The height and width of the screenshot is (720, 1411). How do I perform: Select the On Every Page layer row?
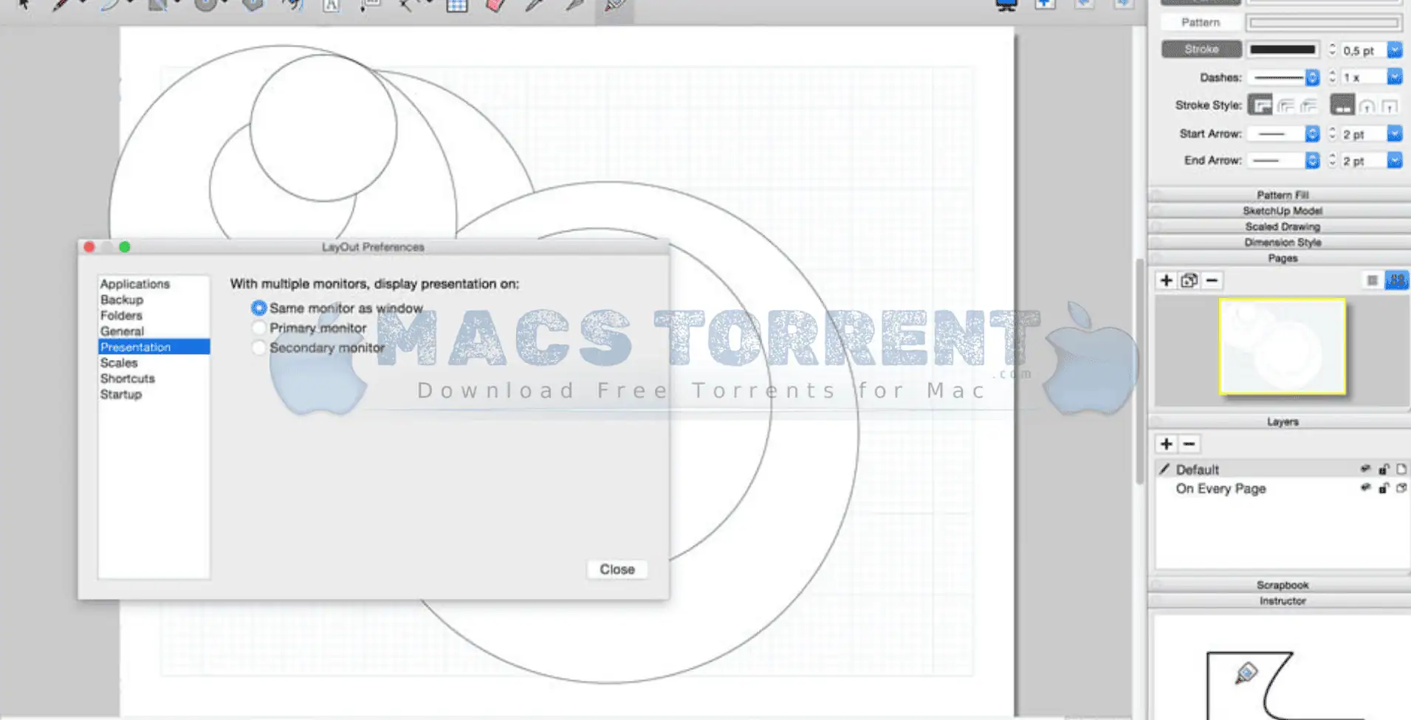[1282, 488]
